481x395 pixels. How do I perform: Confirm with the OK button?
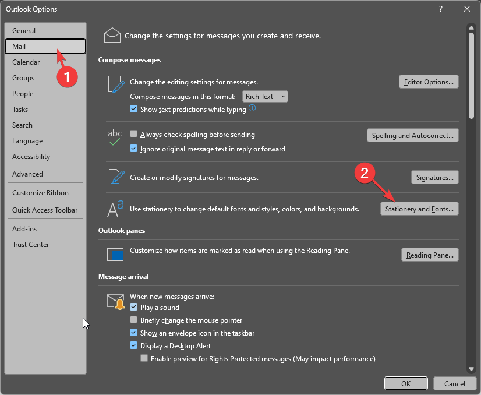[406, 383]
